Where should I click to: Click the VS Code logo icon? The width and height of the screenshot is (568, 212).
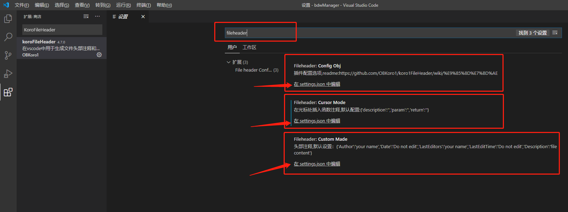(6, 5)
